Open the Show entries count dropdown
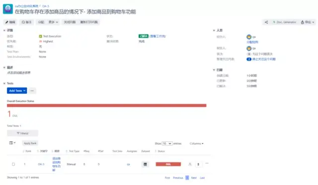Viewport: 318px width, 185px height. tap(167, 143)
